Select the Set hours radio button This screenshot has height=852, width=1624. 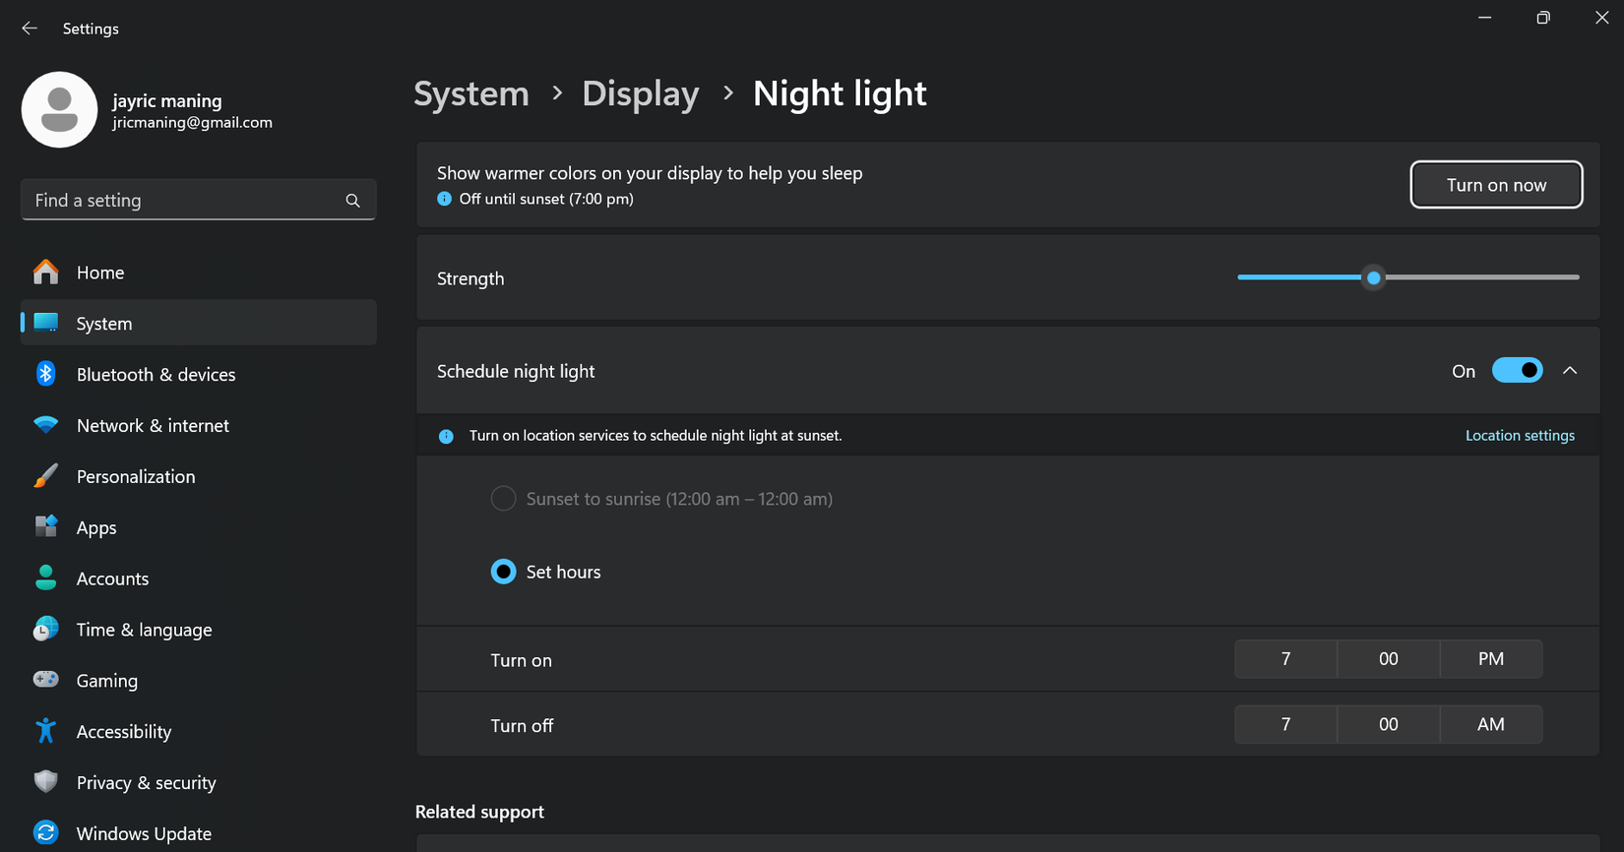click(x=503, y=571)
